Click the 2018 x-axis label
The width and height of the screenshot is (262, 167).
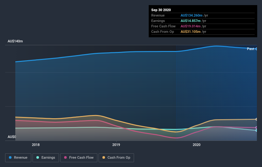pos(36,145)
